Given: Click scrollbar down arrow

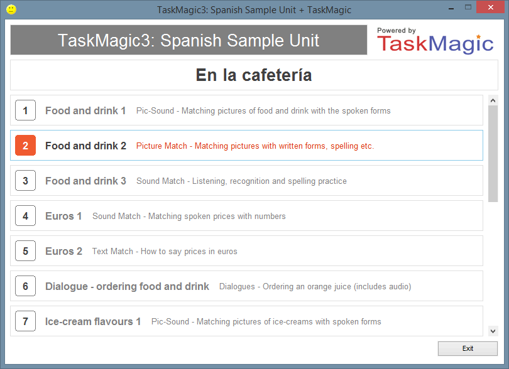Looking at the screenshot, I should point(493,331).
